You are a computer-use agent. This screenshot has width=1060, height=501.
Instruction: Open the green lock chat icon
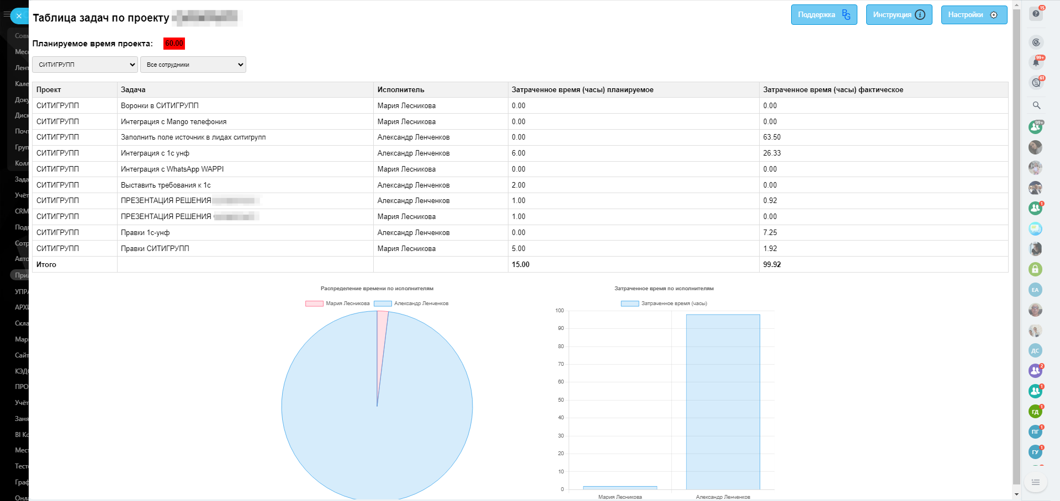[x=1035, y=269]
